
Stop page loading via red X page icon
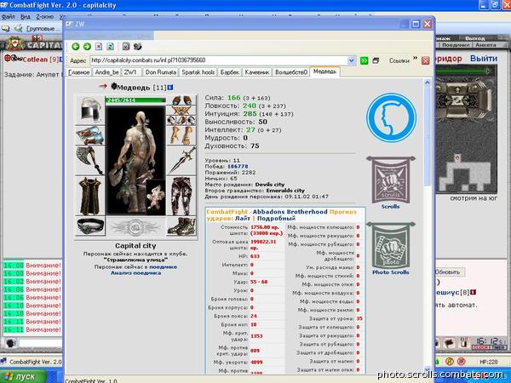coord(99,47)
